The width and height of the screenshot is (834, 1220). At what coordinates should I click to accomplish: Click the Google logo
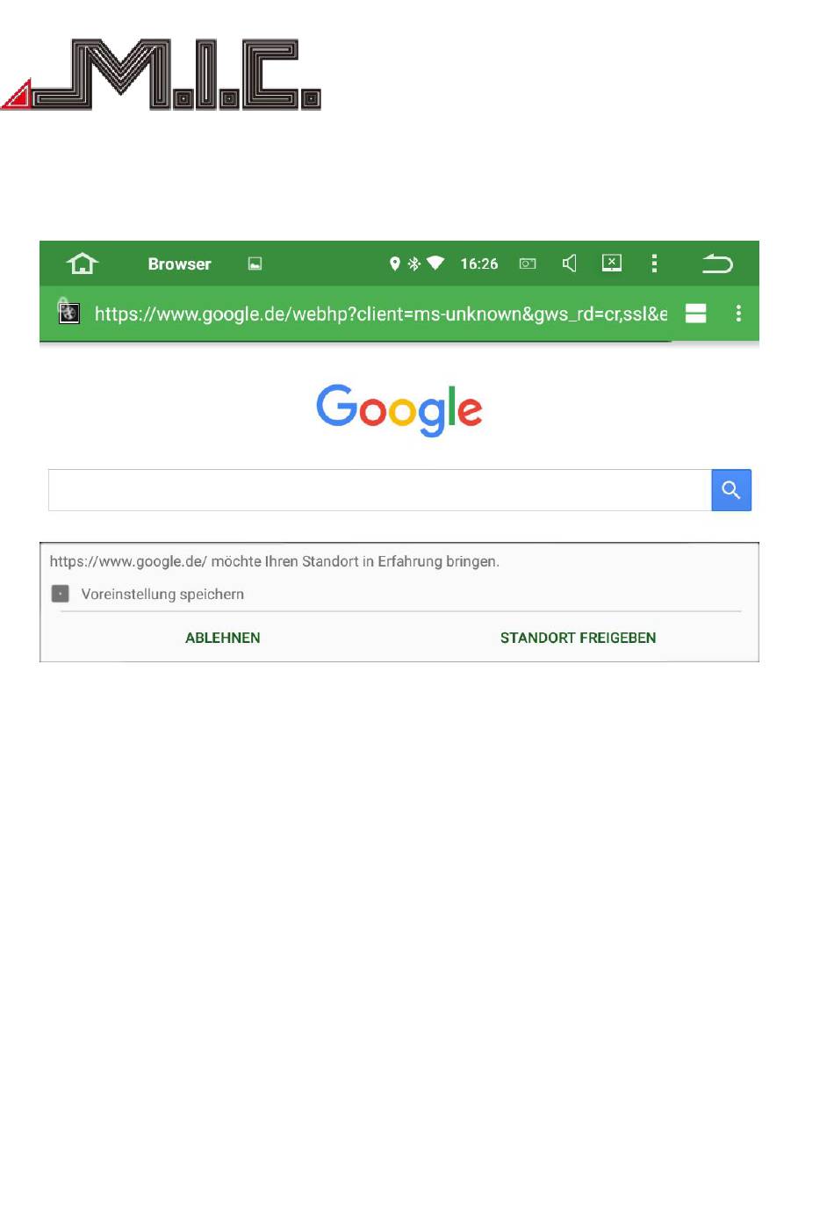(399, 410)
